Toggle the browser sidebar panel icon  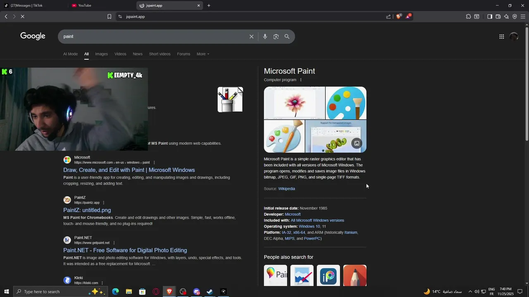[x=490, y=16]
